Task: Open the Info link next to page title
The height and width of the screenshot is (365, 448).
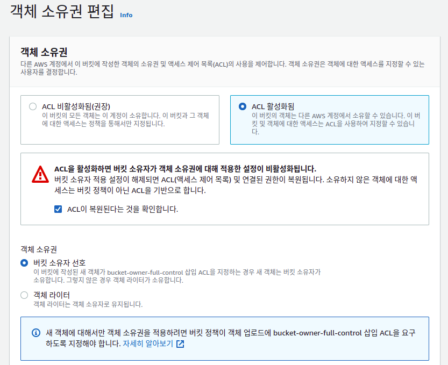Action: click(x=126, y=15)
